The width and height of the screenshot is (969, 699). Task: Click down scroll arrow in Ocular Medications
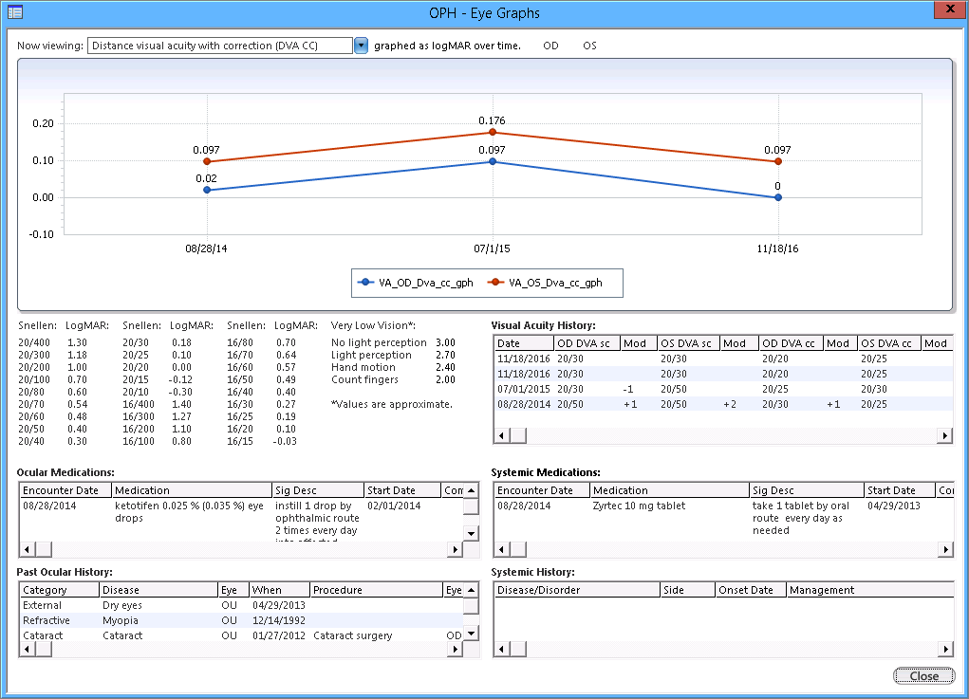click(471, 534)
